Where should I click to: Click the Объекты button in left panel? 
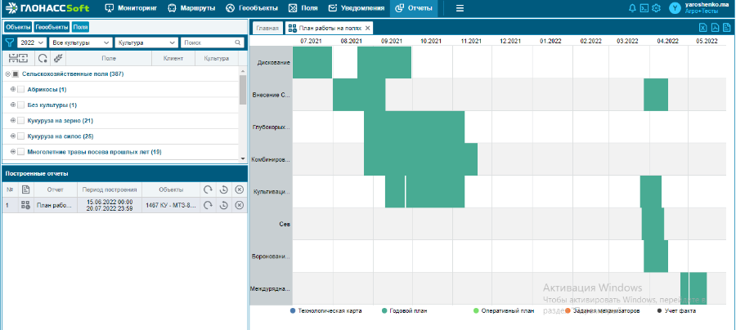pos(17,27)
